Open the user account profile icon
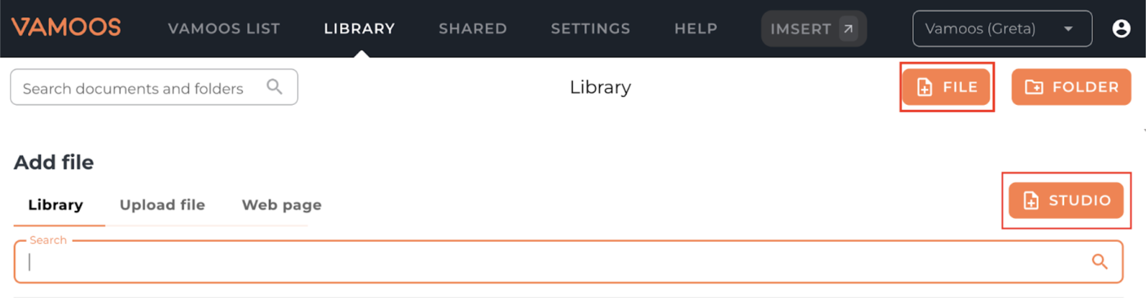1147x298 pixels. click(1121, 28)
